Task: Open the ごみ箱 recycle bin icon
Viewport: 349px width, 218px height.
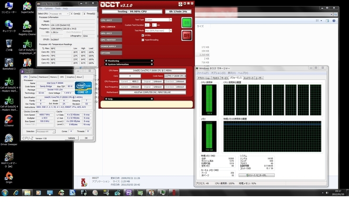Action: coord(9,45)
